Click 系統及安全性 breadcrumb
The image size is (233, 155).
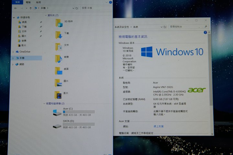(x=122, y=27)
